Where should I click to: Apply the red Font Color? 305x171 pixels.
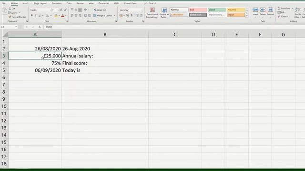(x=62, y=16)
